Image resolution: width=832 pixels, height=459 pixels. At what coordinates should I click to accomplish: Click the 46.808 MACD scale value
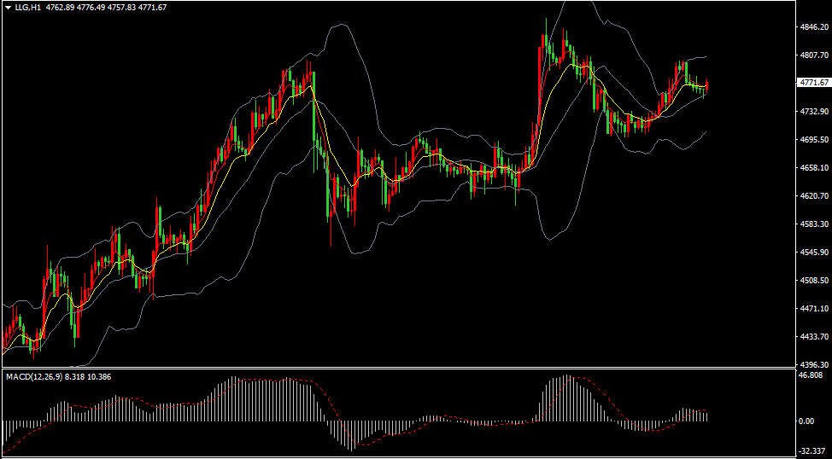pyautogui.click(x=811, y=375)
